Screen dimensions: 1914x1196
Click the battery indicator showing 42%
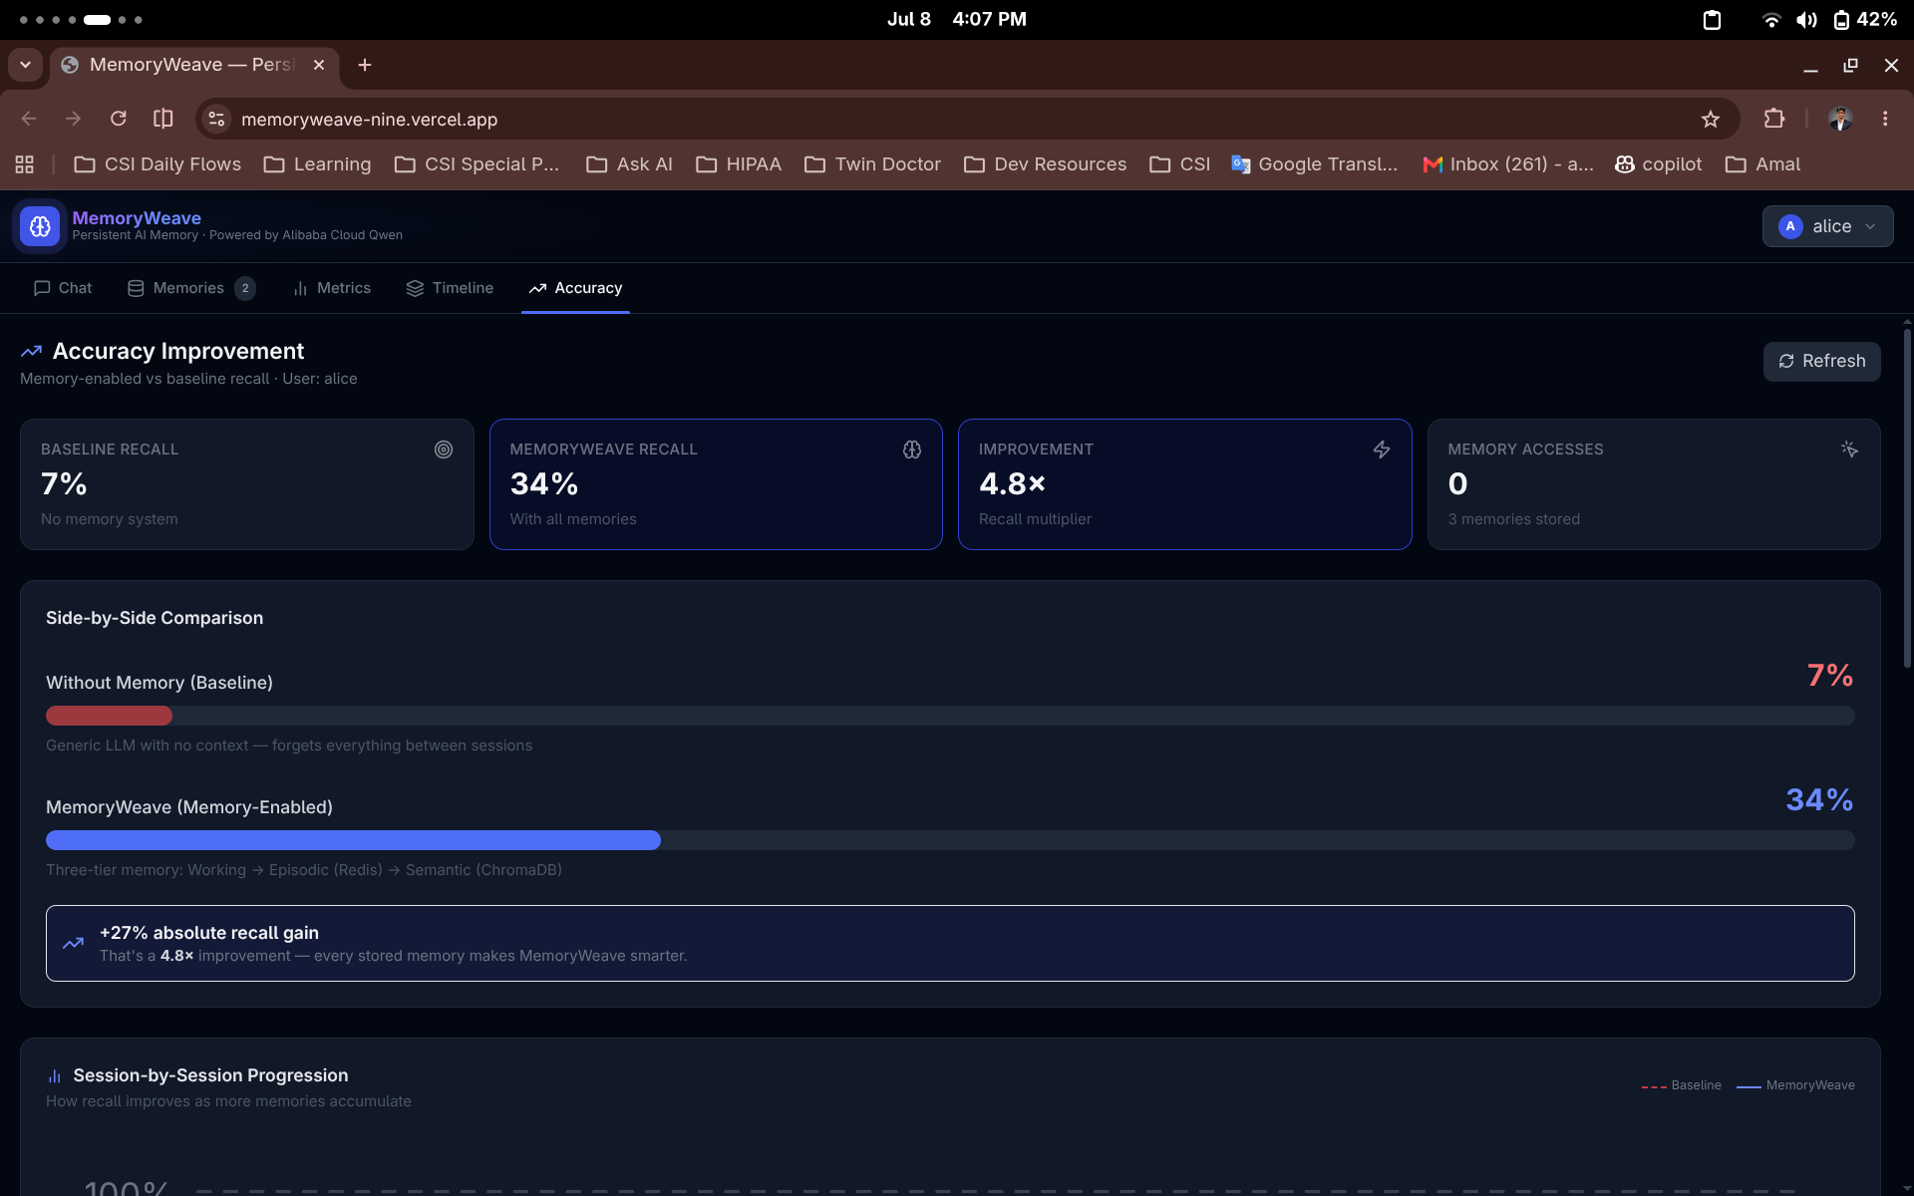click(1865, 20)
